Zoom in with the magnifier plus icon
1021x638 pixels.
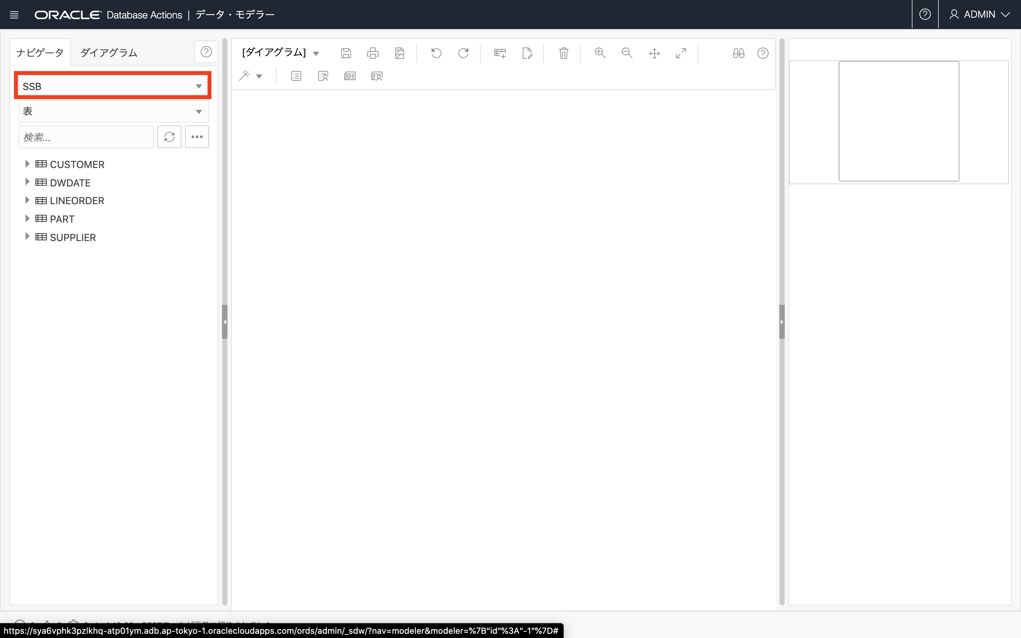pos(600,53)
